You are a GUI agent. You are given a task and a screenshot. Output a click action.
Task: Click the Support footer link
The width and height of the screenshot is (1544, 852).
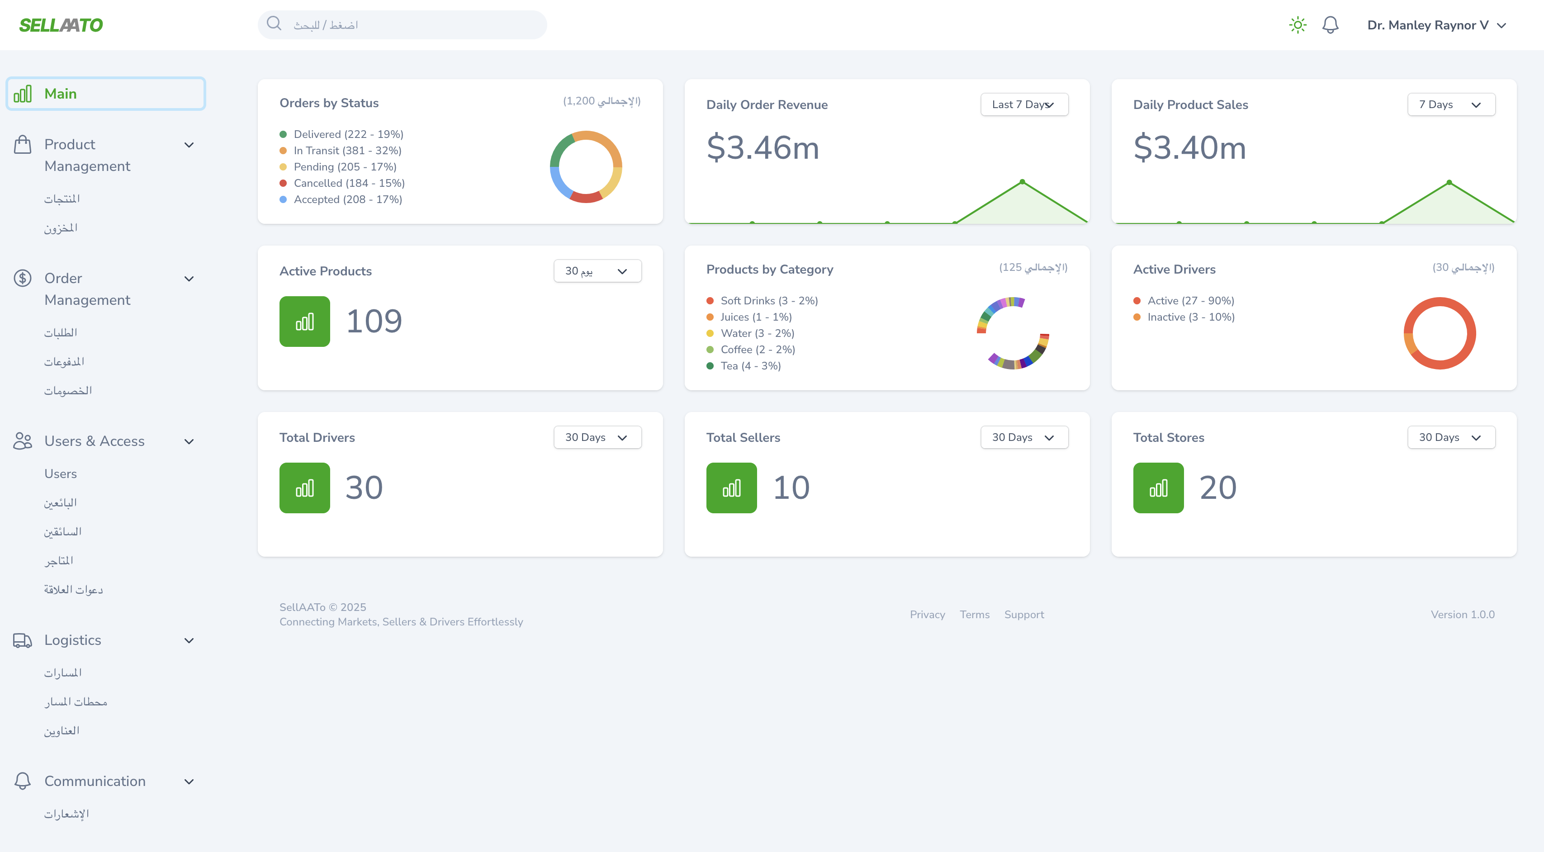point(1024,615)
